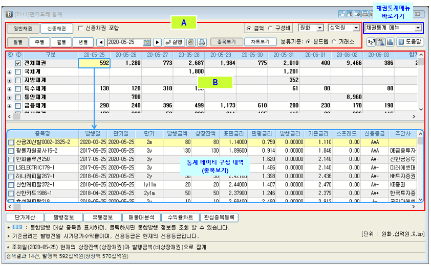Check the 국채계 row checkbox
The height and width of the screenshot is (266, 431).
18,72
